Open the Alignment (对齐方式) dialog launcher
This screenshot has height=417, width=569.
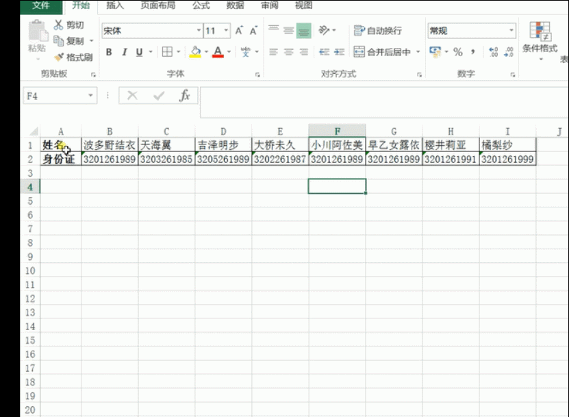click(419, 75)
